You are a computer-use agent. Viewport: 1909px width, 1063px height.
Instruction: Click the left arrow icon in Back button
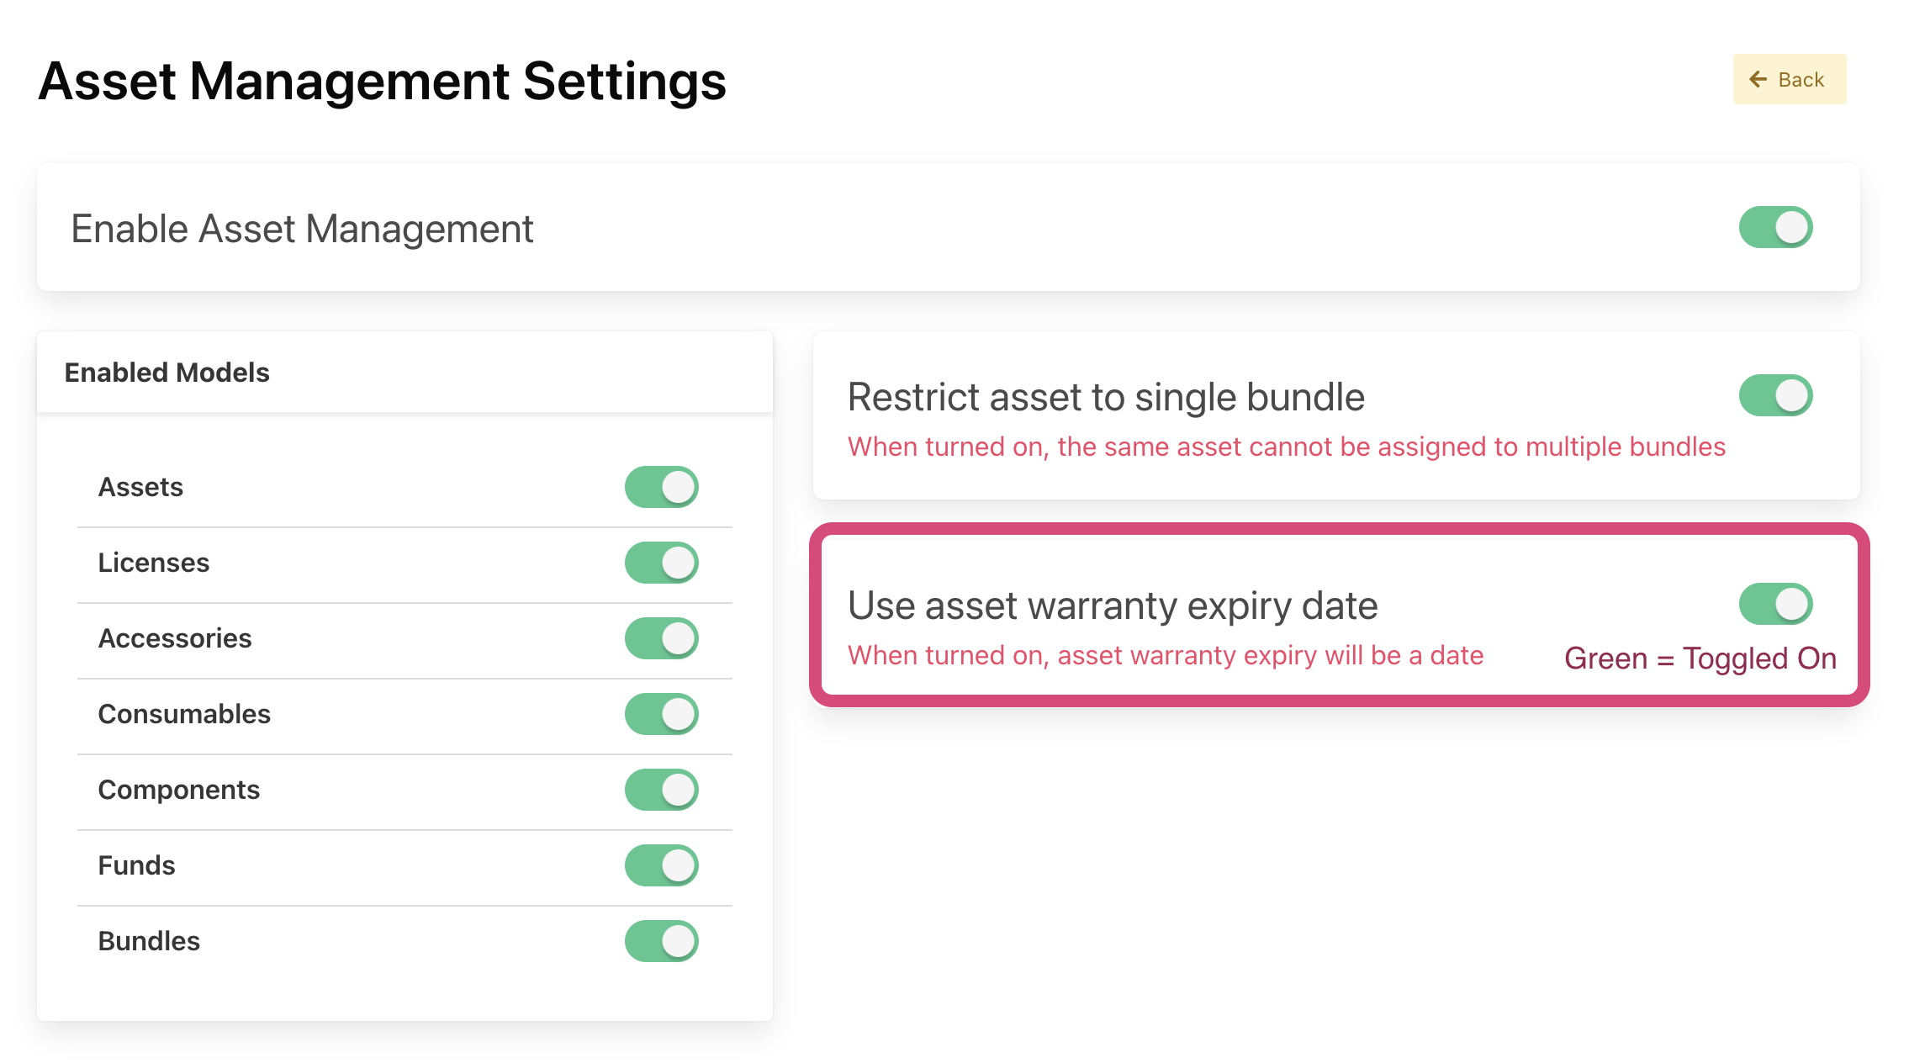coord(1757,80)
